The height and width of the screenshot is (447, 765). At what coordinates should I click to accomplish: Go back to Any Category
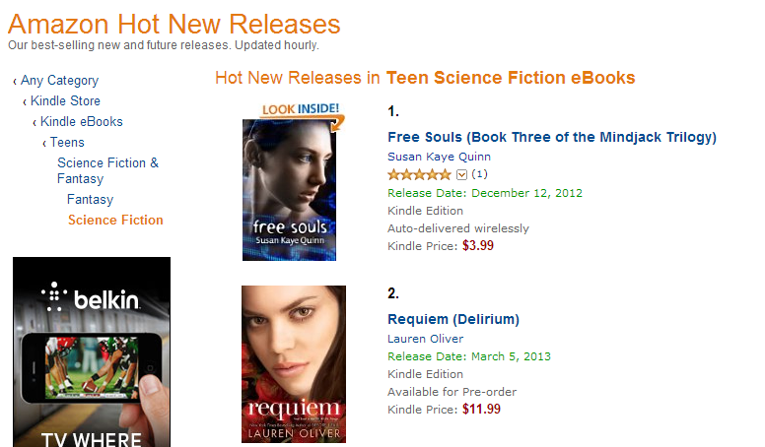59,81
